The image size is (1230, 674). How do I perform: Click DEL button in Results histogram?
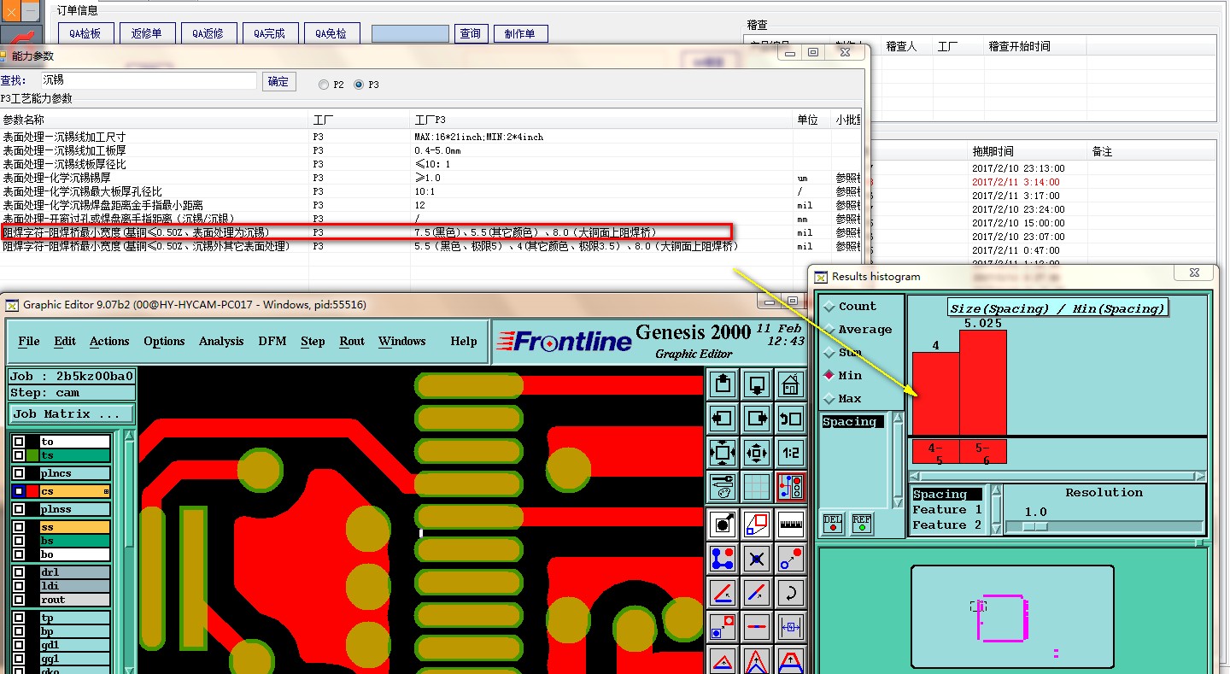tap(833, 523)
